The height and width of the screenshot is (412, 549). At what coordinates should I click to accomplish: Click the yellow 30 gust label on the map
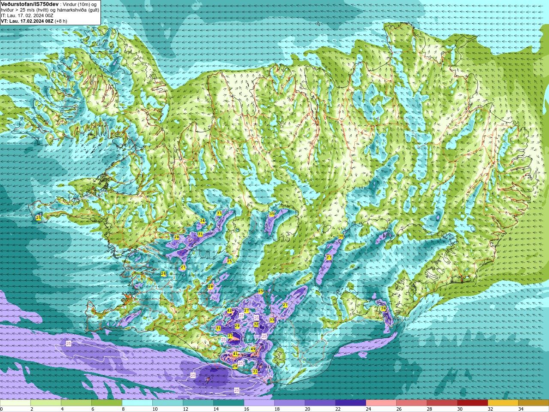(341, 236)
